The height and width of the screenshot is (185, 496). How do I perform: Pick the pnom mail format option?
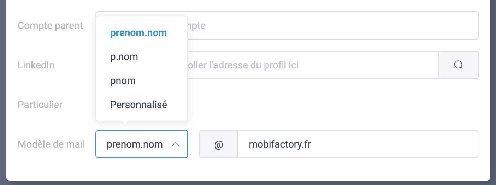pyautogui.click(x=123, y=81)
